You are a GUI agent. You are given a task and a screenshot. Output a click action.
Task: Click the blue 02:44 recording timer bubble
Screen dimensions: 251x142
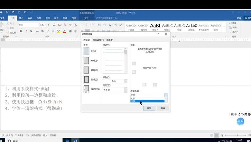[240, 121]
